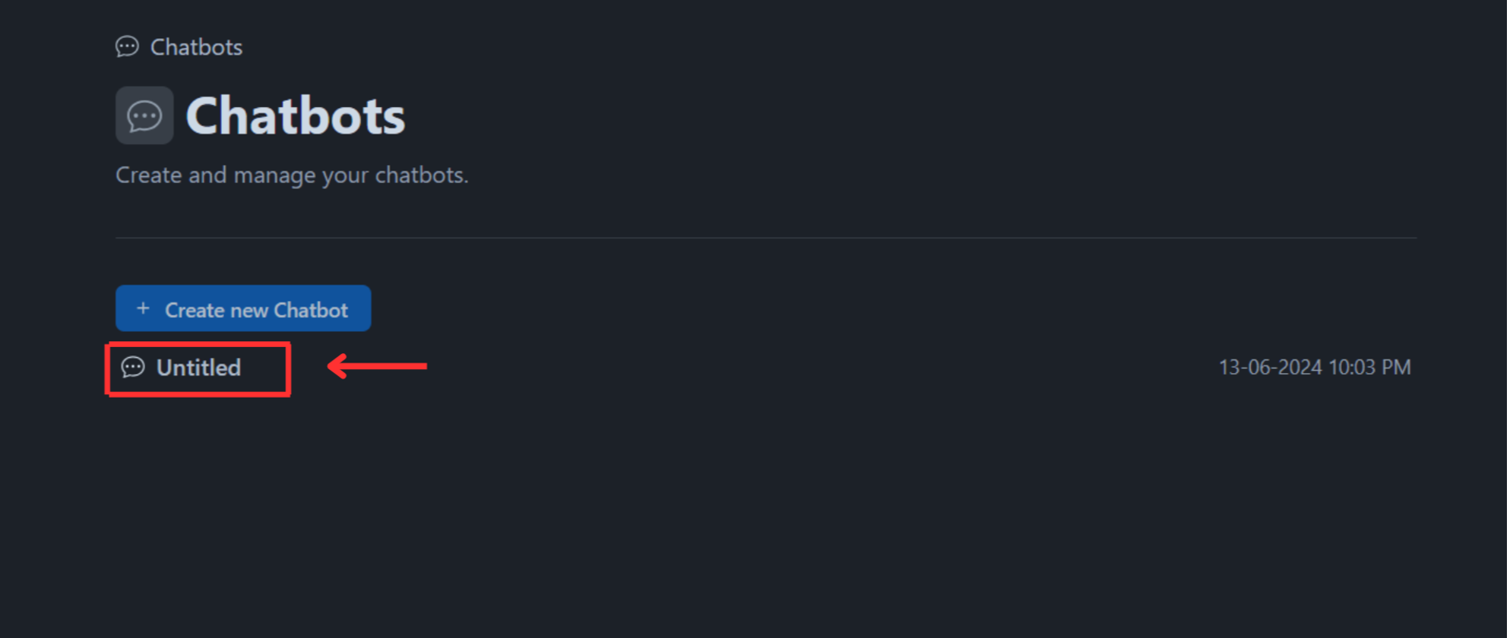The width and height of the screenshot is (1507, 638).
Task: Click the subtitle Create and manage your chatbots
Action: point(292,174)
